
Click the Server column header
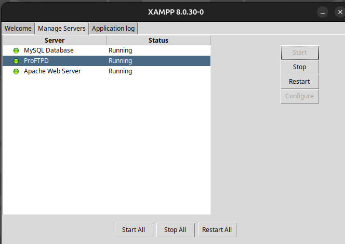(x=55, y=41)
